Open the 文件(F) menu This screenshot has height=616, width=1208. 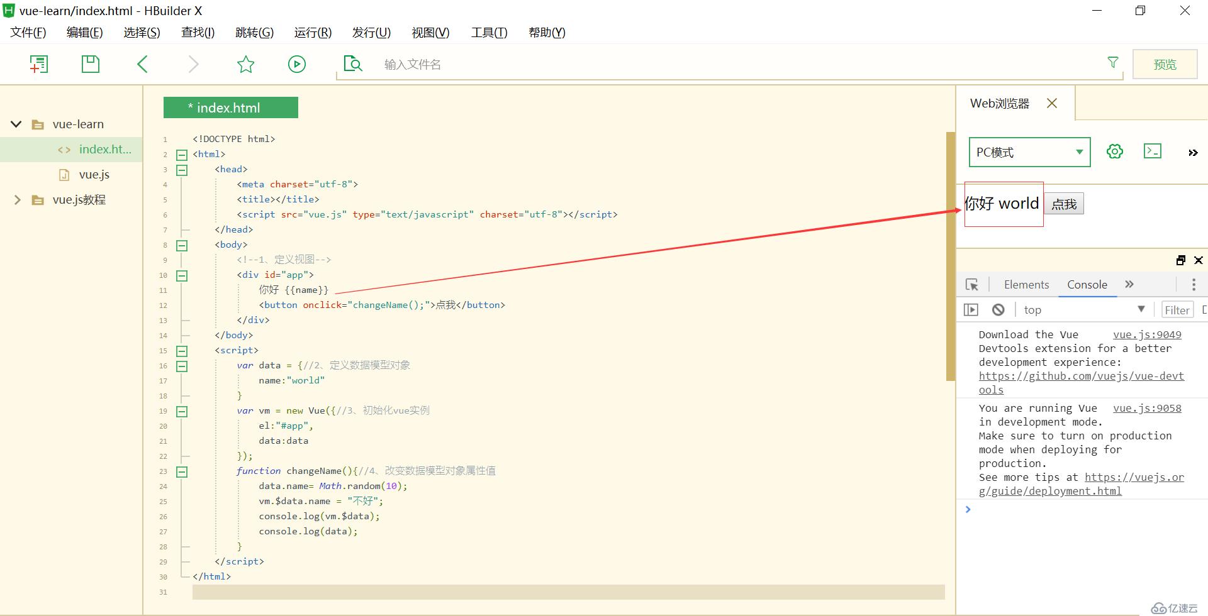point(28,33)
